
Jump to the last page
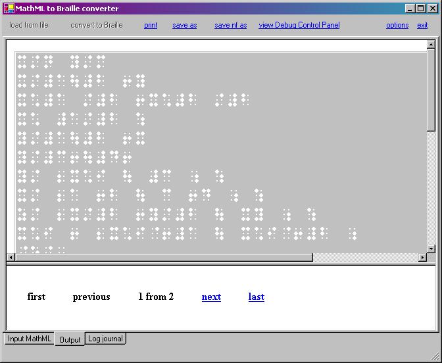[x=257, y=297]
